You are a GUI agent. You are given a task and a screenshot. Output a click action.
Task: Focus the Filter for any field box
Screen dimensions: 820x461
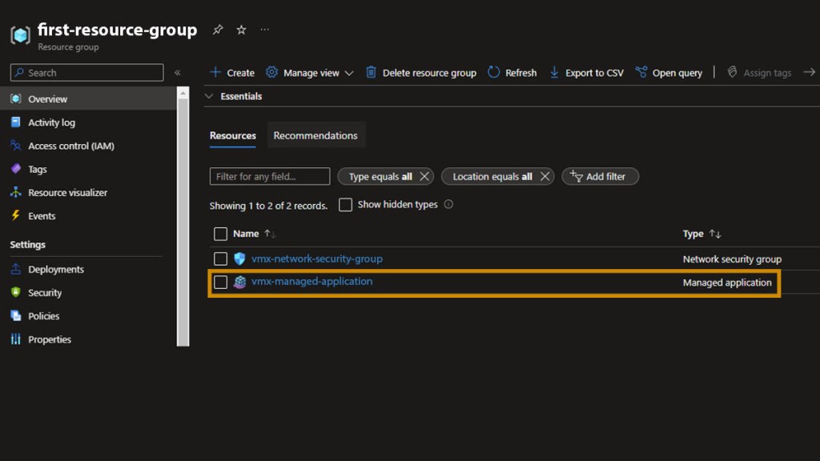(x=270, y=176)
